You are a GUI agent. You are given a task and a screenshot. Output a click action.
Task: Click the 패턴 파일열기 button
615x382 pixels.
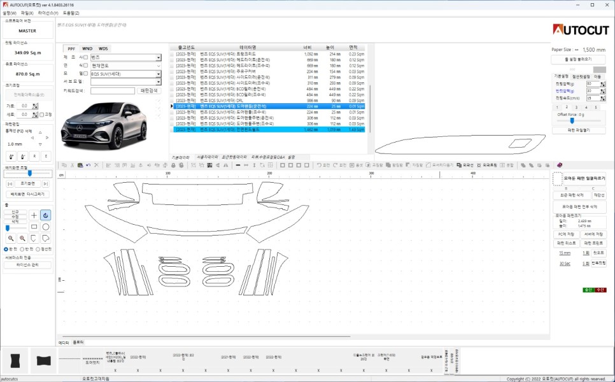579,131
